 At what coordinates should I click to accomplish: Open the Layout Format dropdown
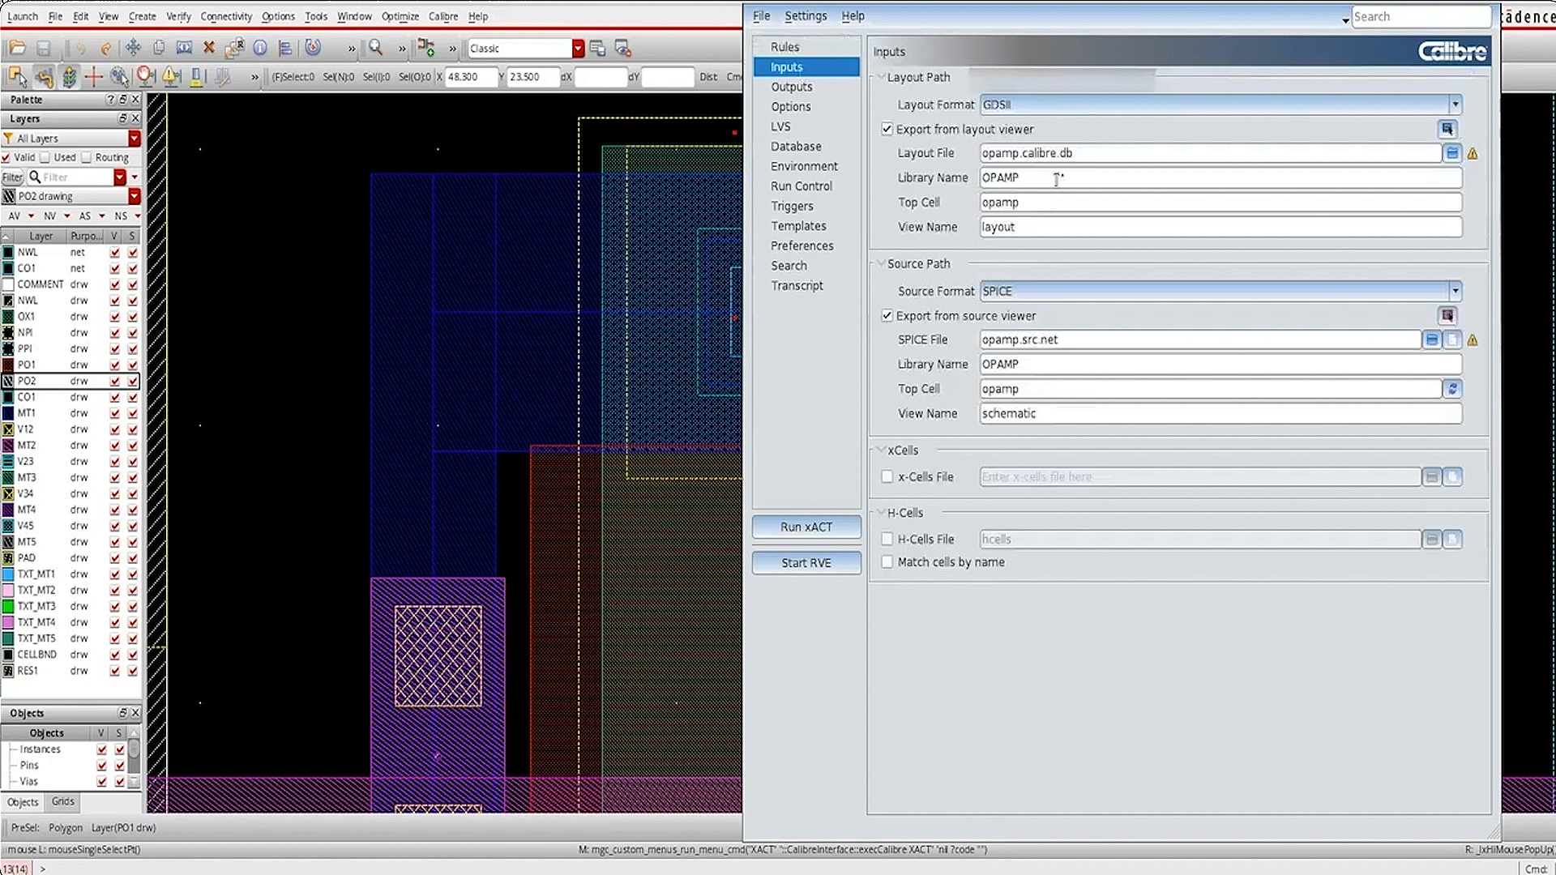pos(1456,104)
